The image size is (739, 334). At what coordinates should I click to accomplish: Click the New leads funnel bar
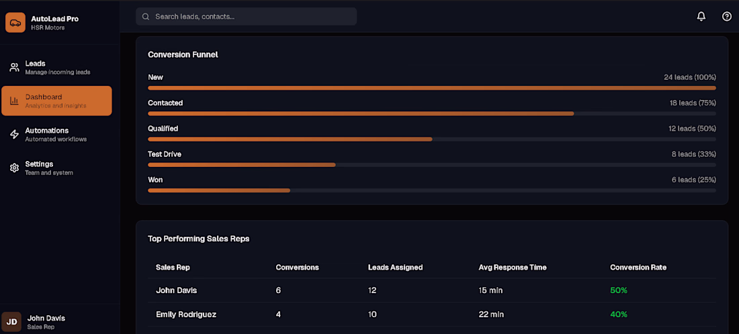[431, 88]
